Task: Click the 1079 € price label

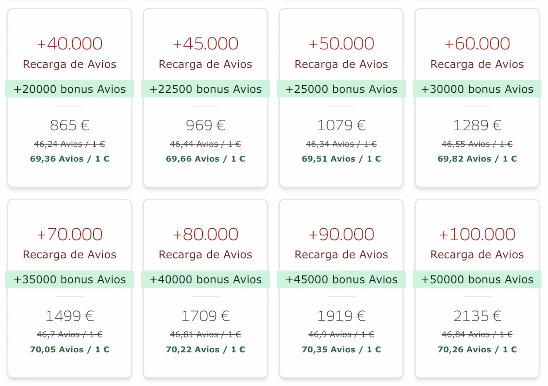Action: coord(341,125)
